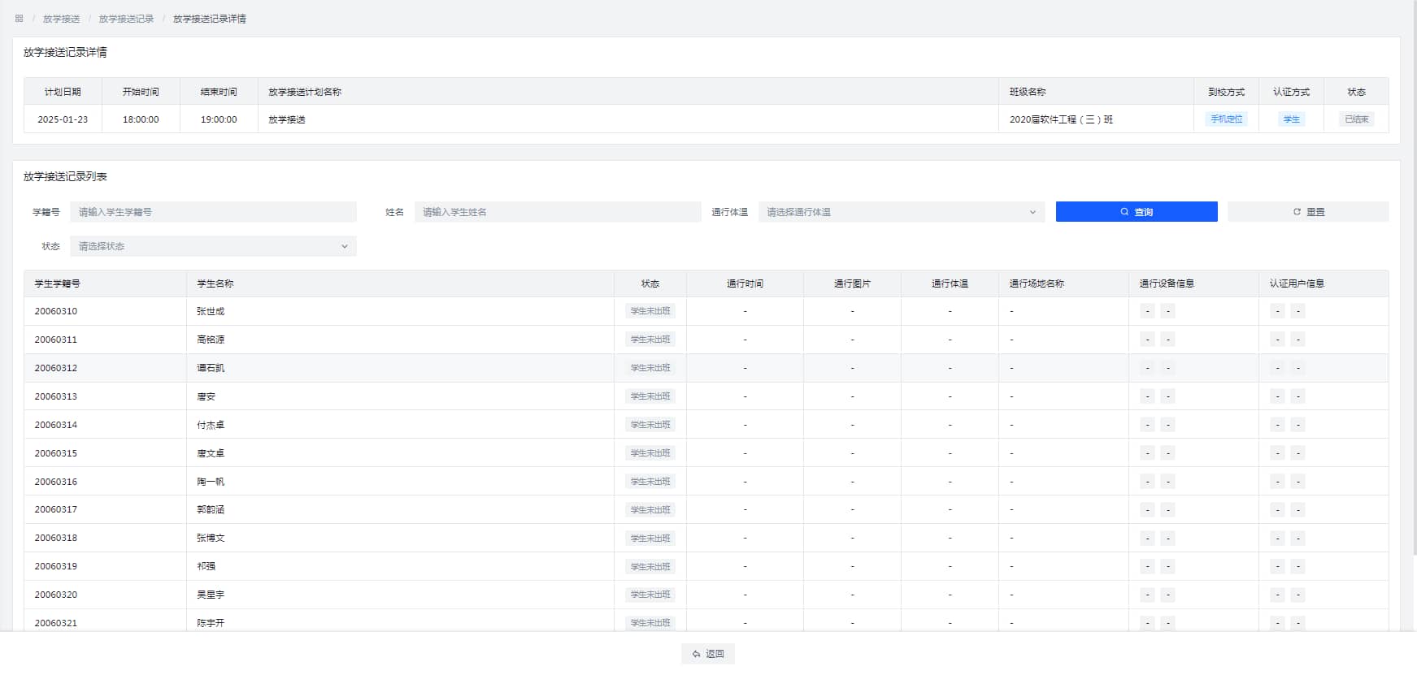Click the refresh icon in 重置 button
Viewport: 1417px width, 675px height.
pyautogui.click(x=1297, y=212)
